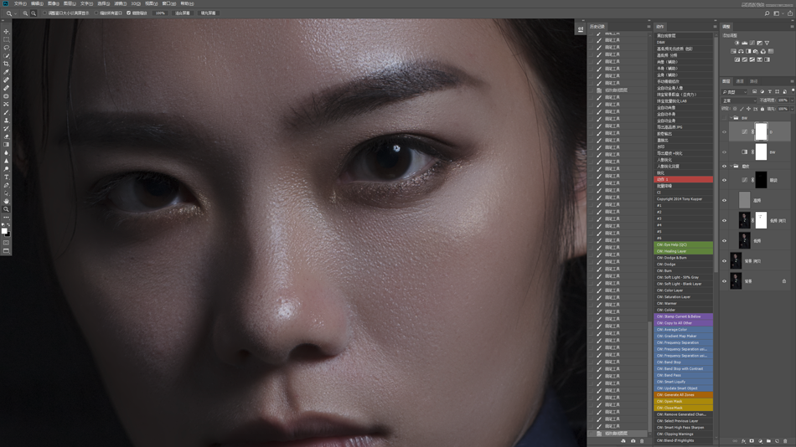Viewport: 796px width, 447px height.
Task: Open the layer filter kind dropdown
Action: [x=734, y=92]
